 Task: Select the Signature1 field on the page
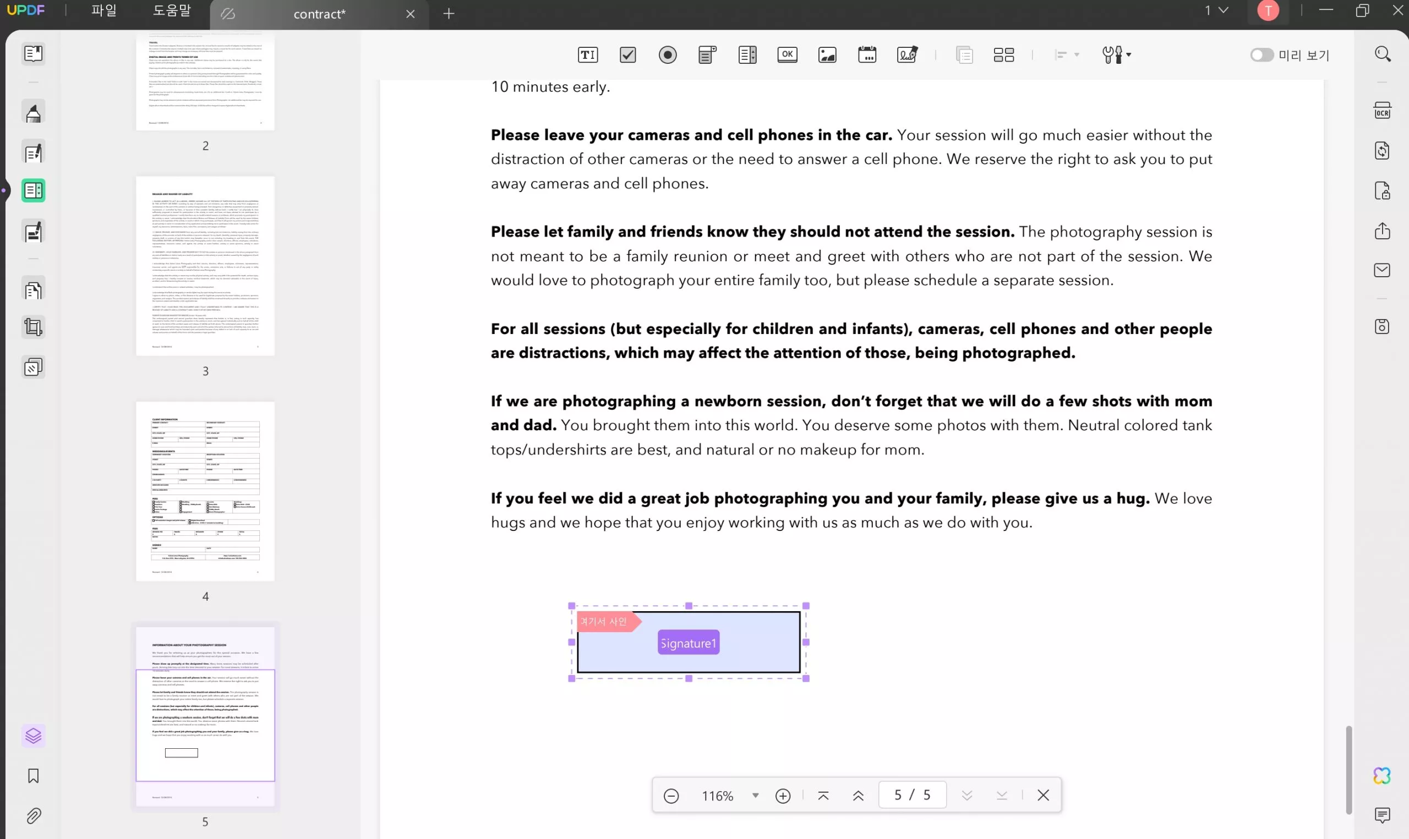coord(689,643)
